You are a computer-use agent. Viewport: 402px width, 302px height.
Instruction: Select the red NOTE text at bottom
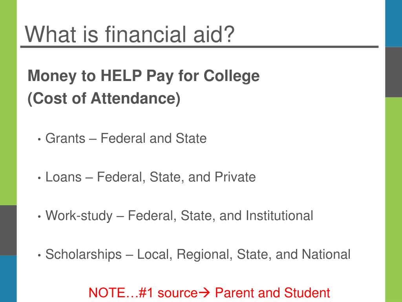point(209,293)
